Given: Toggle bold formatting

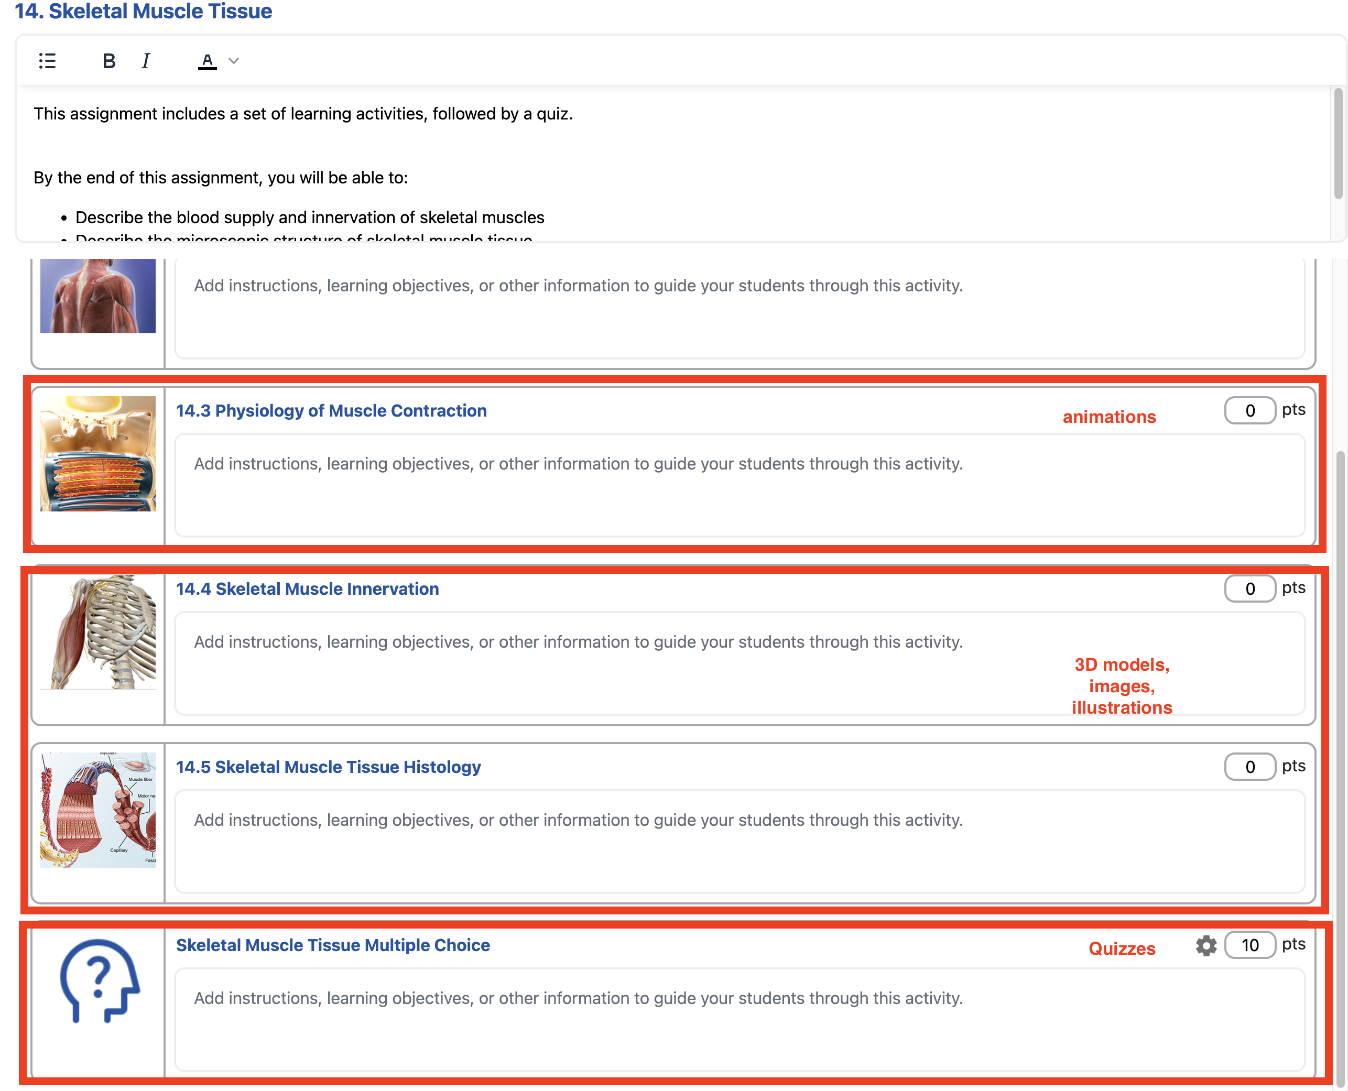Looking at the screenshot, I should pyautogui.click(x=108, y=61).
